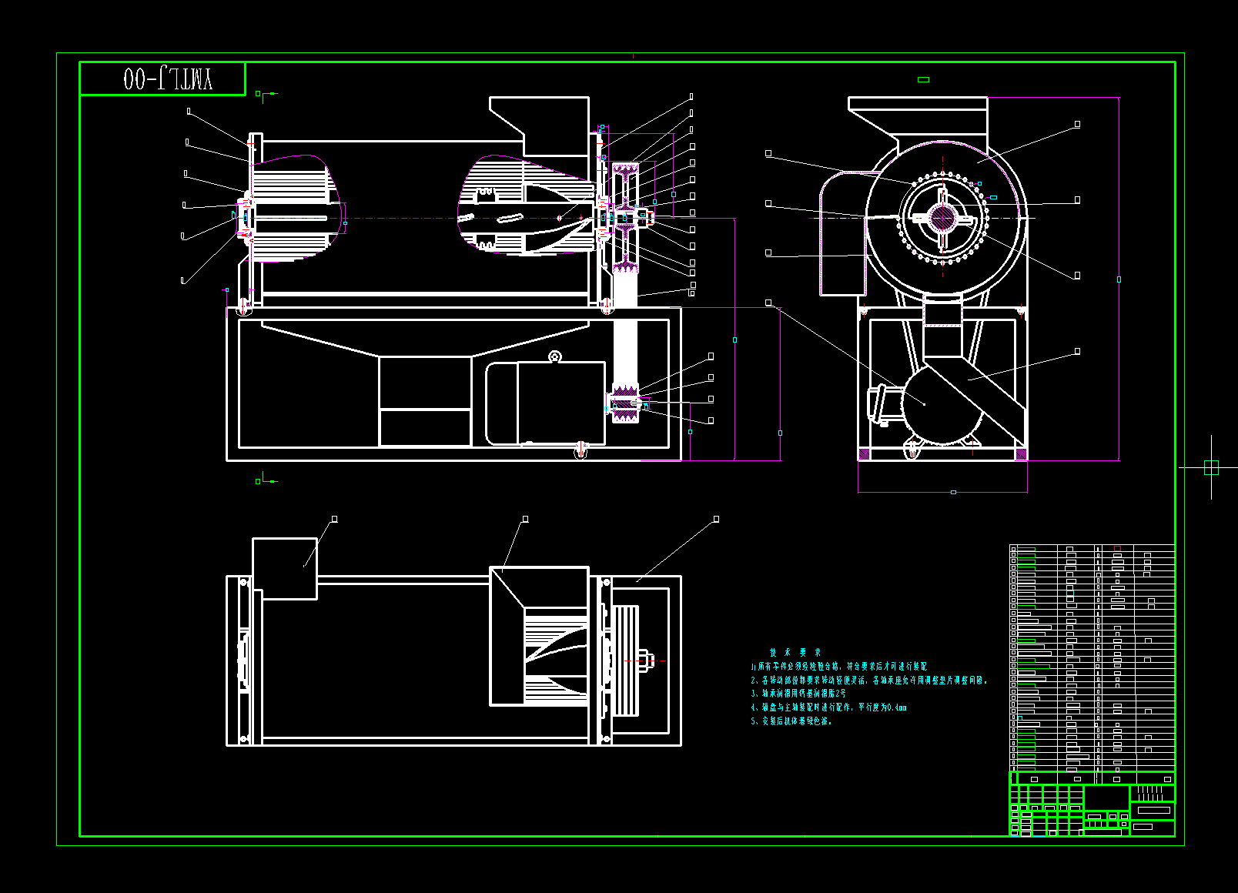Select the circular sieve drum in side view

[943, 219]
